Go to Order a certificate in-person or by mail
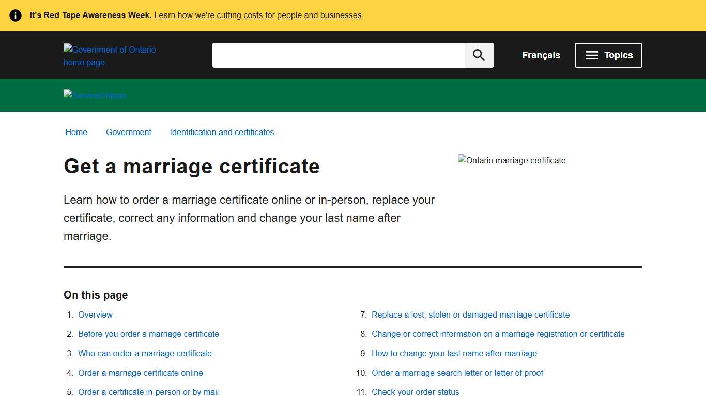 148,391
